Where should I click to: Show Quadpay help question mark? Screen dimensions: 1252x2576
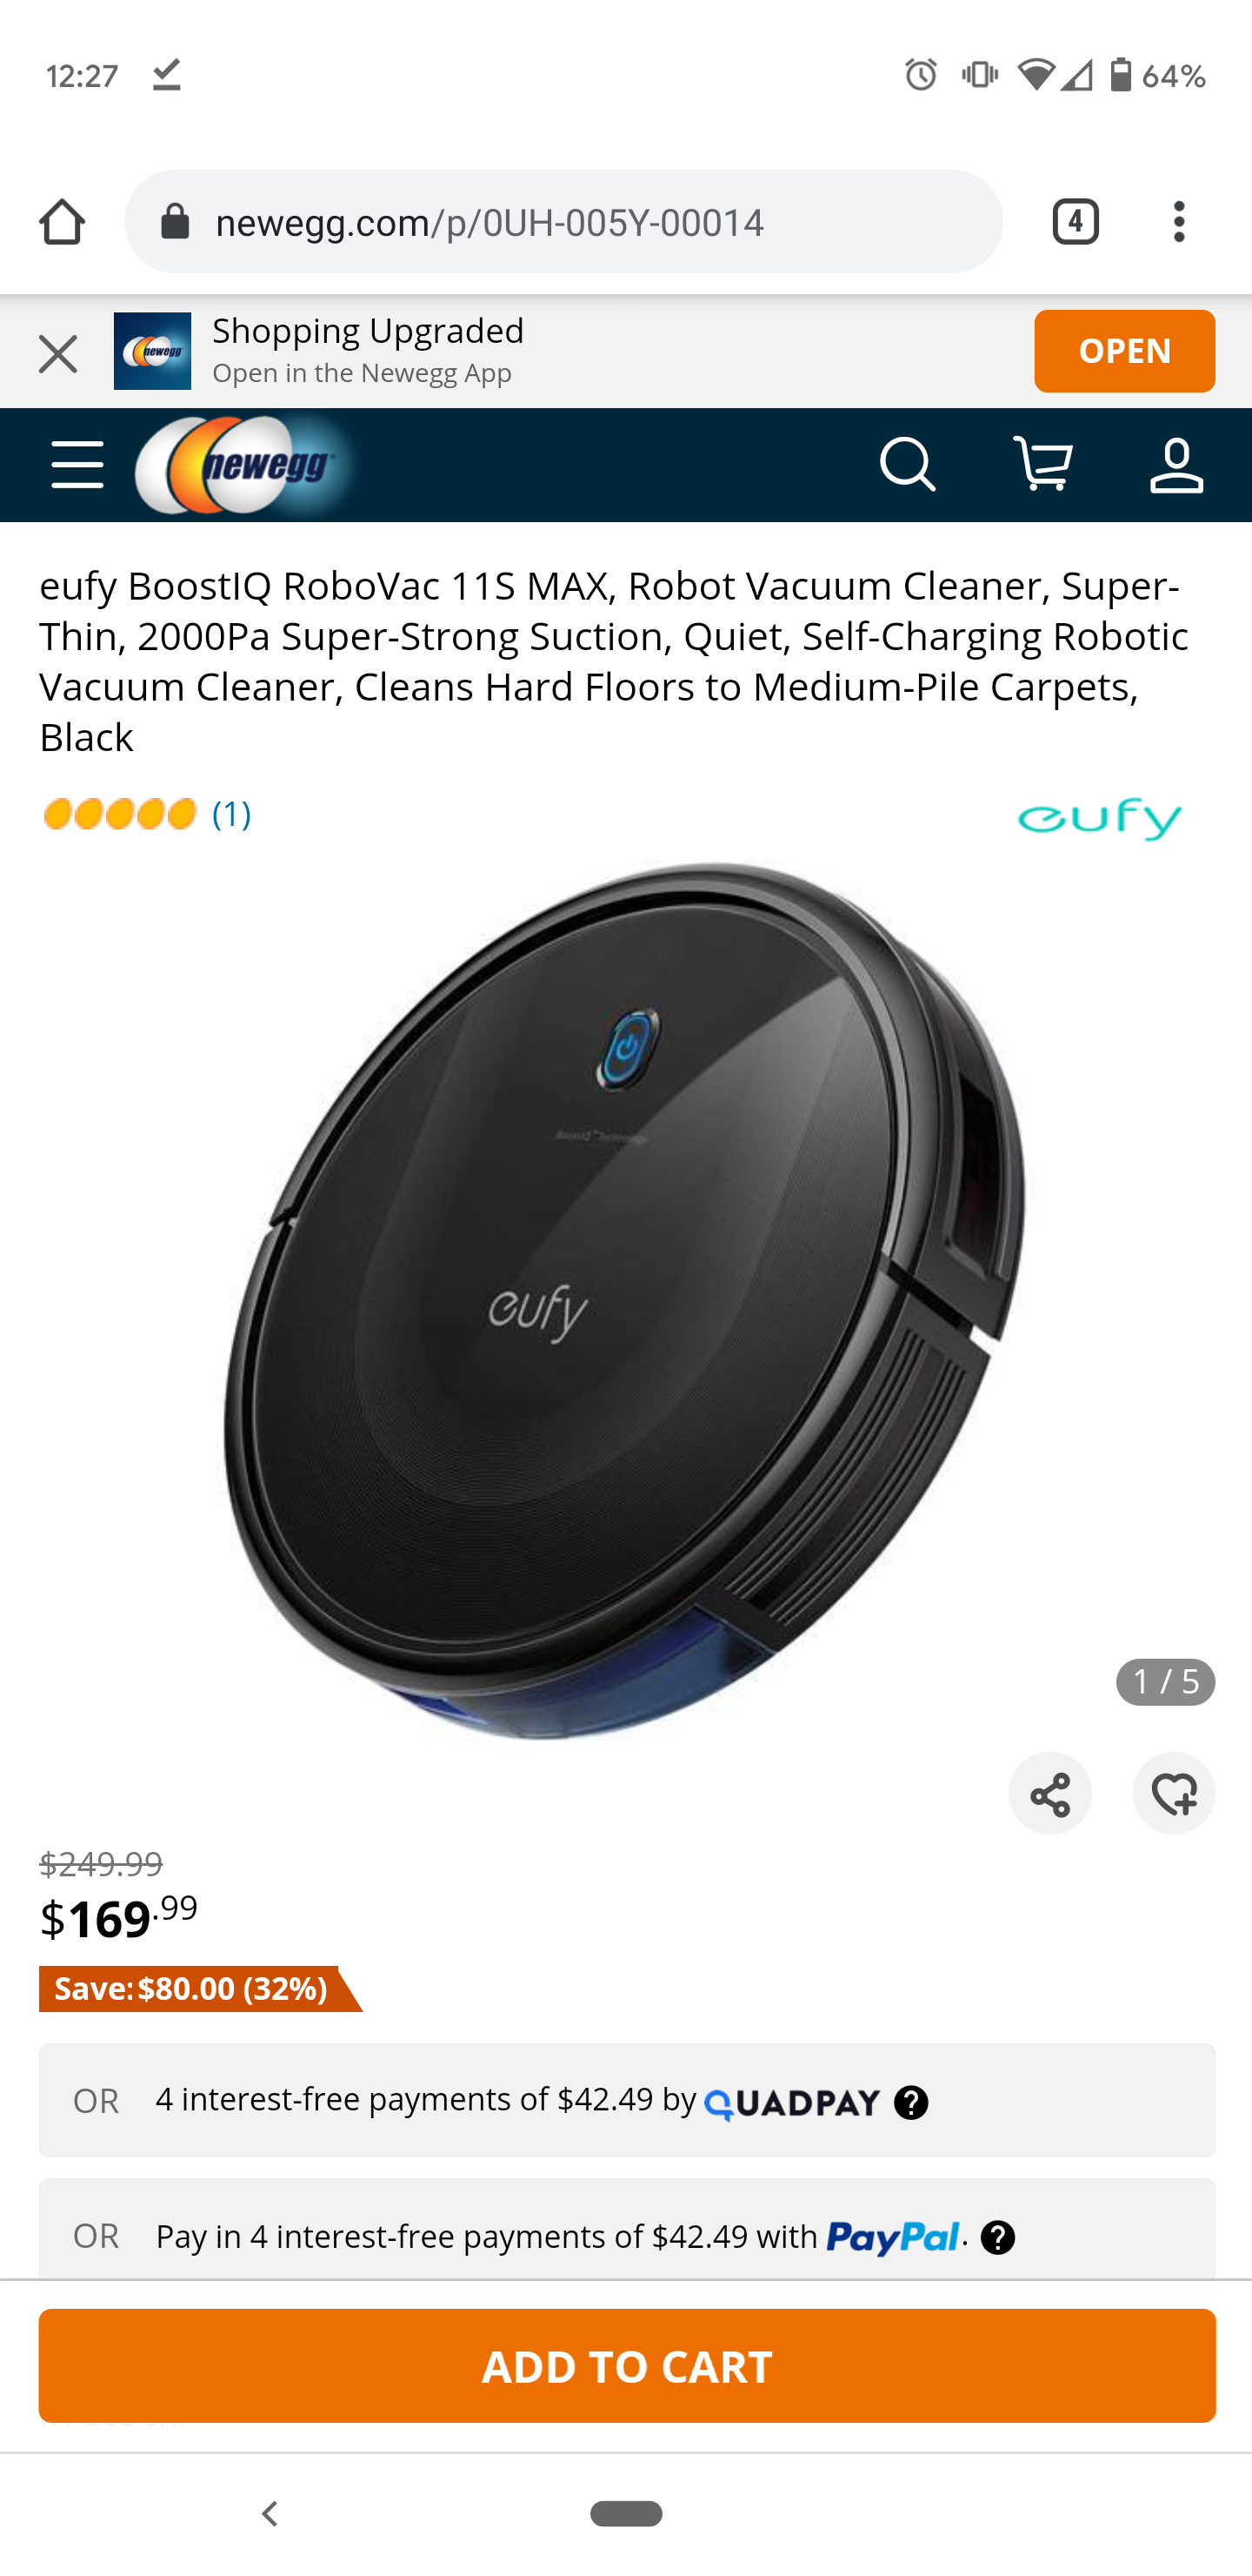click(910, 2102)
